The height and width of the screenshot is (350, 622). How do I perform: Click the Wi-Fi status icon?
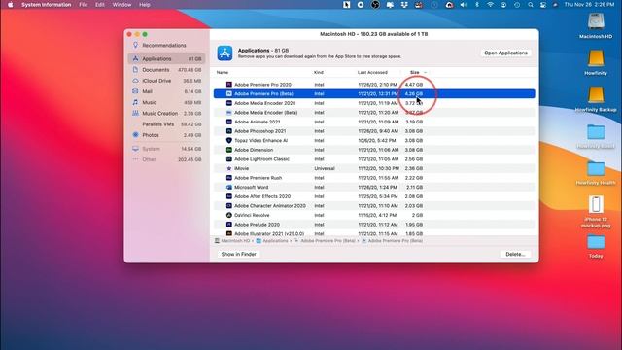click(490, 5)
